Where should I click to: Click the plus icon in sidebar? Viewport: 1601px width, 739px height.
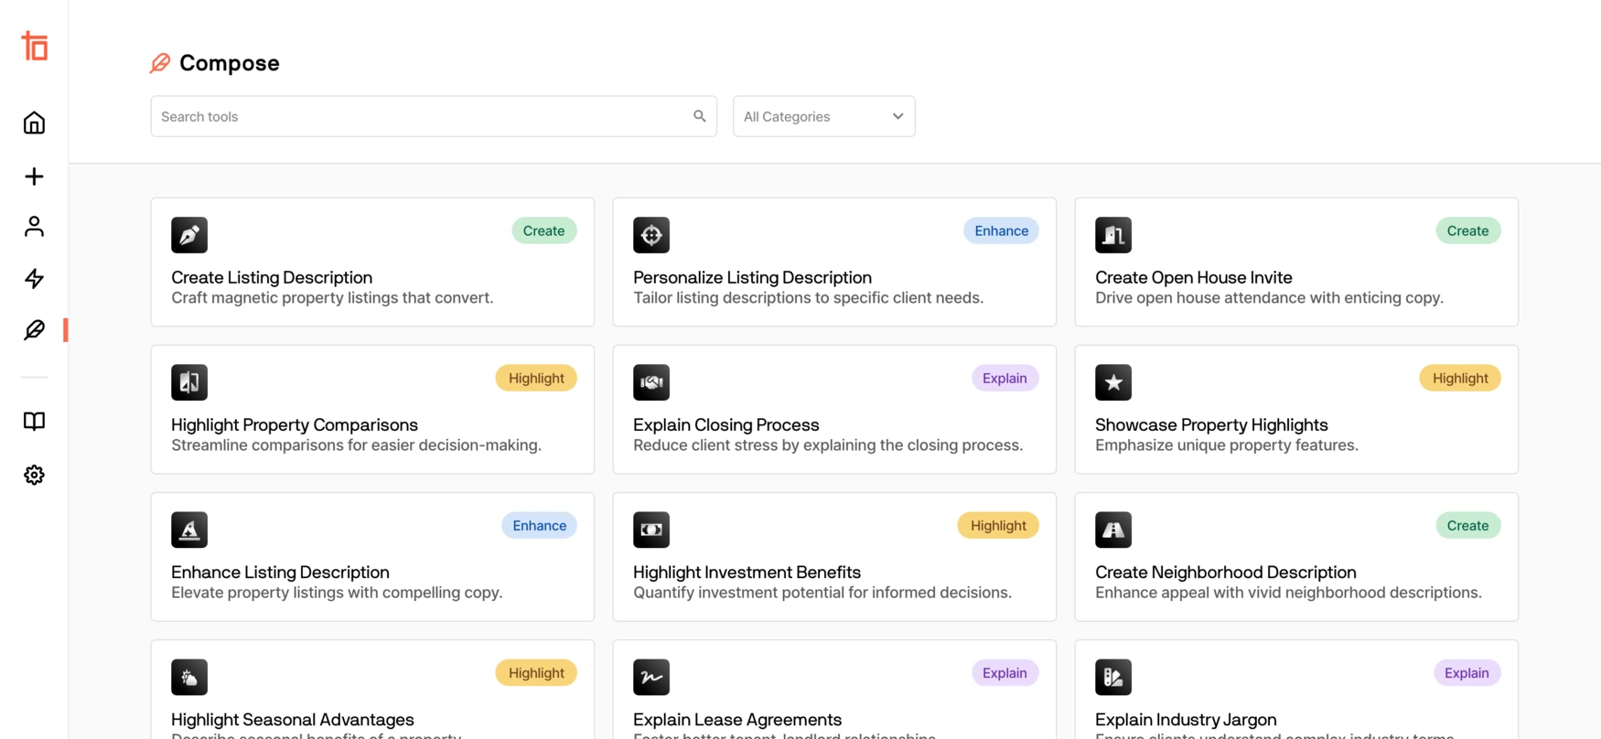click(x=34, y=176)
